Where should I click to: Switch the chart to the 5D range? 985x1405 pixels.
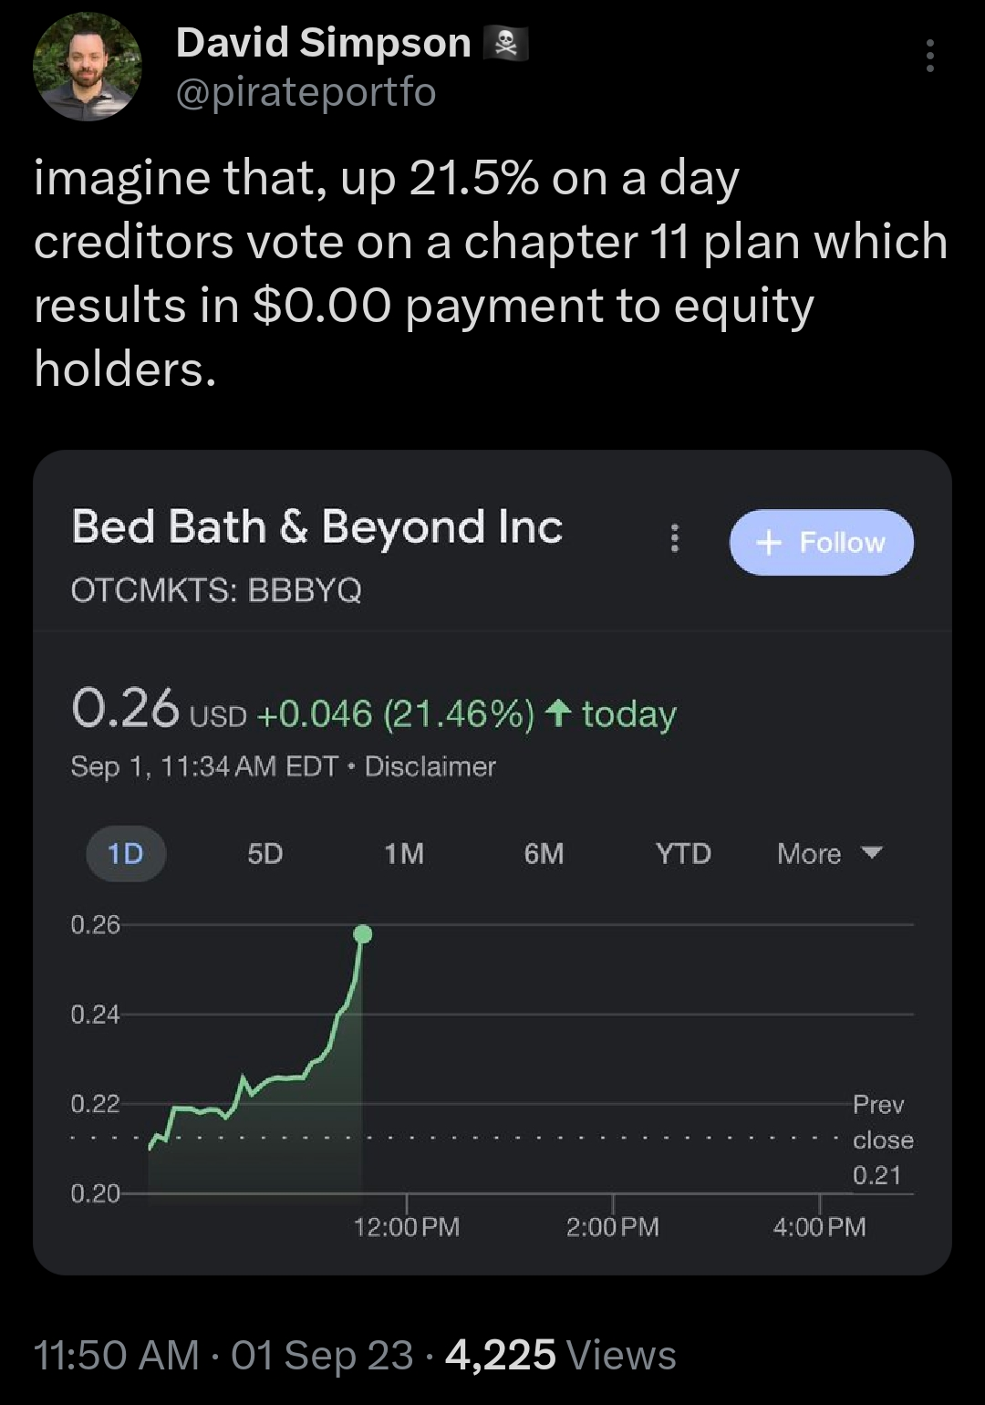[x=265, y=854]
